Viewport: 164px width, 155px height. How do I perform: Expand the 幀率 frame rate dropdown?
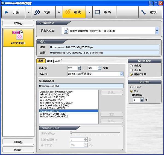(x=121, y=74)
